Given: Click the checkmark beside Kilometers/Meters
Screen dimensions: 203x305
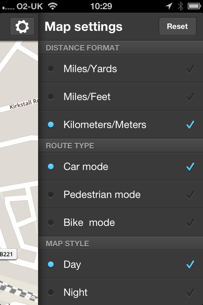Looking at the screenshot, I should [190, 125].
